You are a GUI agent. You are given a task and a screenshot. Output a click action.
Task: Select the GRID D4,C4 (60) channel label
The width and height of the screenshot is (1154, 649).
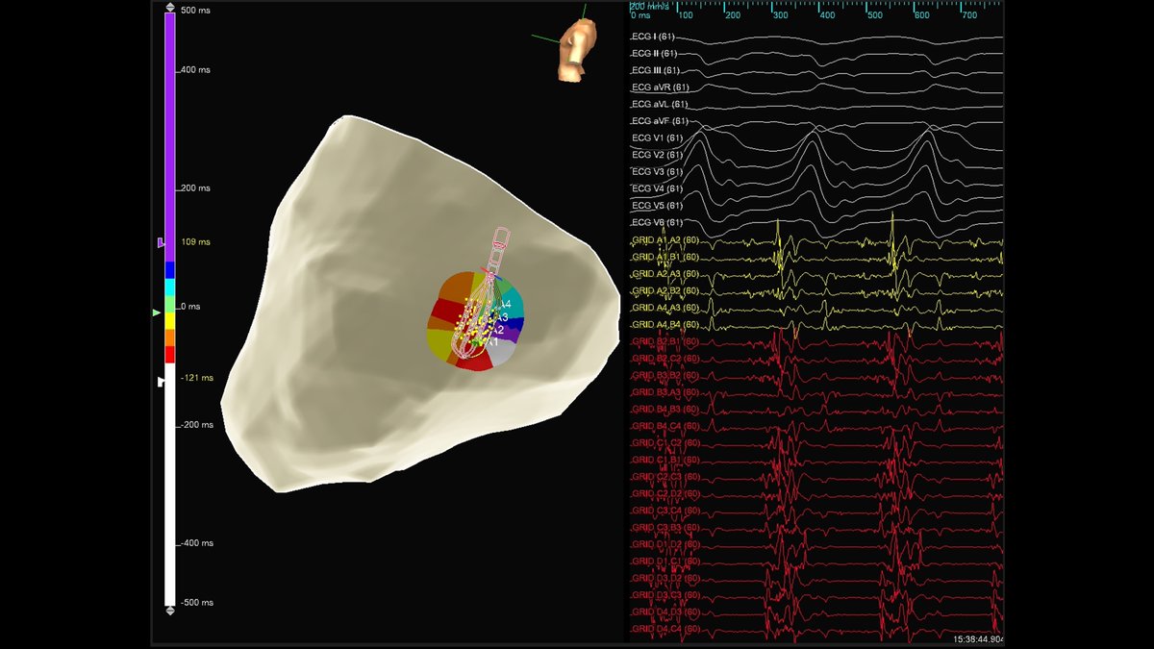pyautogui.click(x=665, y=629)
